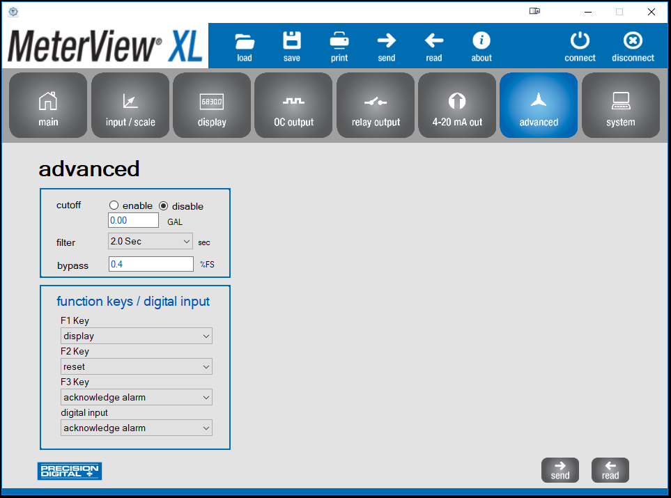Click the GAL unit label

(175, 222)
